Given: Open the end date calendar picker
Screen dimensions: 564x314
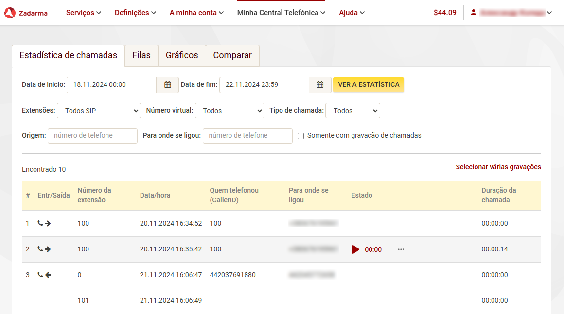Looking at the screenshot, I should point(320,85).
